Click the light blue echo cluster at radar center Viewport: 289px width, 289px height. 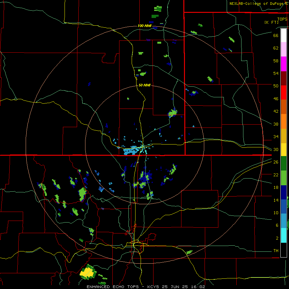131,151
